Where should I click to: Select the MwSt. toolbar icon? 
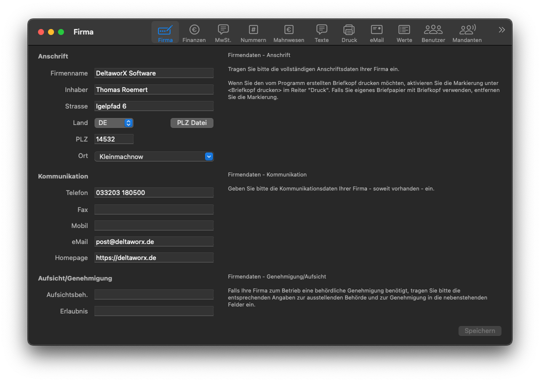coord(223,33)
